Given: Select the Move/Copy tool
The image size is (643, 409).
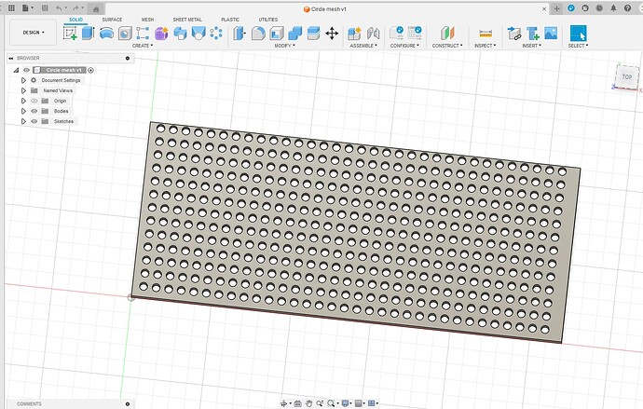Looking at the screenshot, I should click(332, 34).
